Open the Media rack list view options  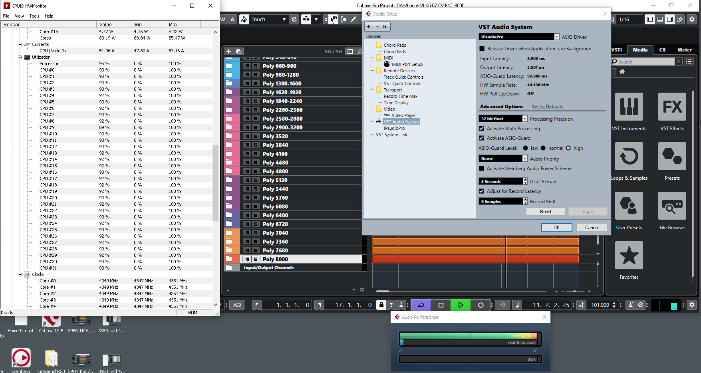(689, 62)
